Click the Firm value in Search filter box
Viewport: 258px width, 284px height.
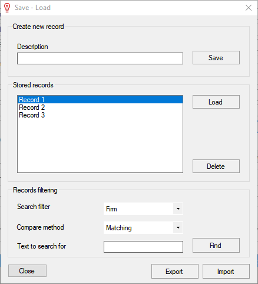(111, 209)
